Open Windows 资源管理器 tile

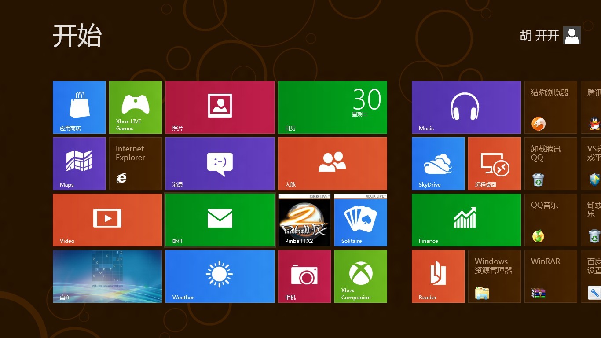(x=495, y=276)
